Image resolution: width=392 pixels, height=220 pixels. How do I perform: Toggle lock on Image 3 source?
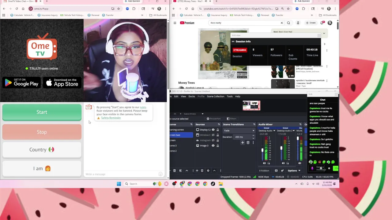tap(218, 146)
